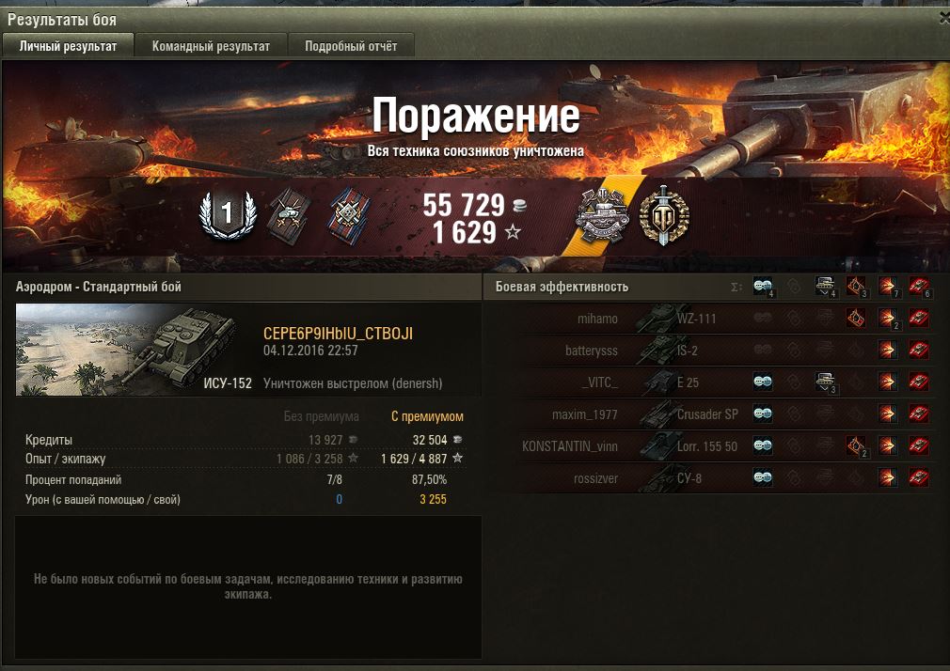This screenshot has height=671, width=950.
Task: Click the damage-dealt summary icon in the header row
Action: coord(888,286)
